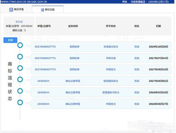Viewport: 176px width, 133px height.
Task: Click the 受理通知书发文 step link
Action: click(110, 92)
